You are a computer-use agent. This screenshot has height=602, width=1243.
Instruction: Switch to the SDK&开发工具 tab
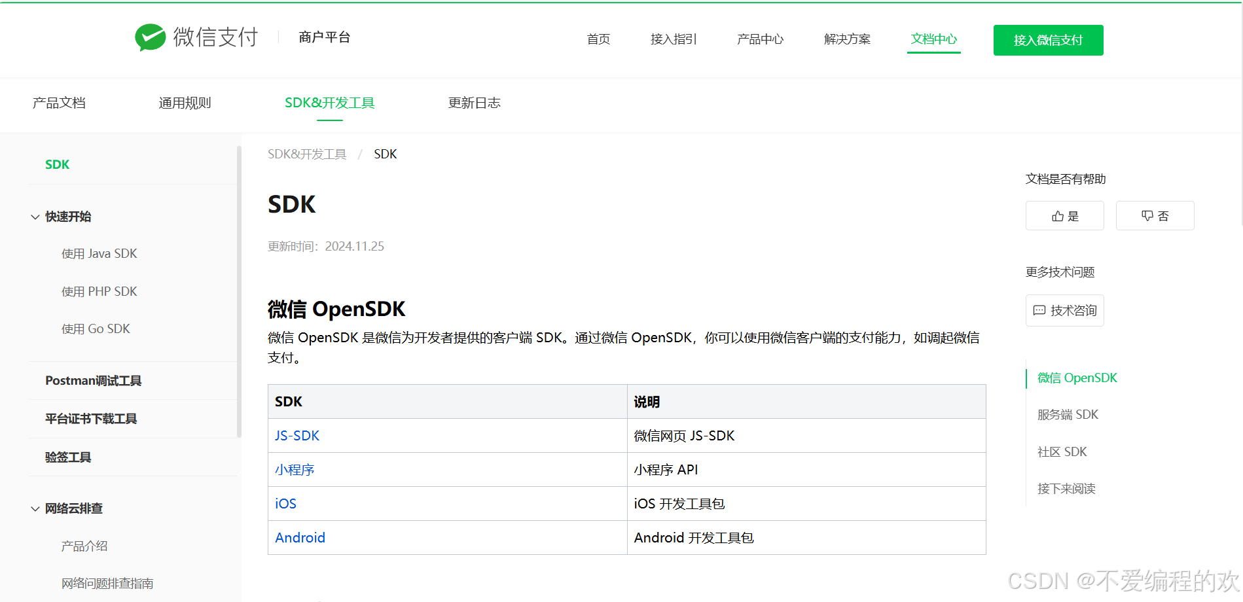point(329,103)
